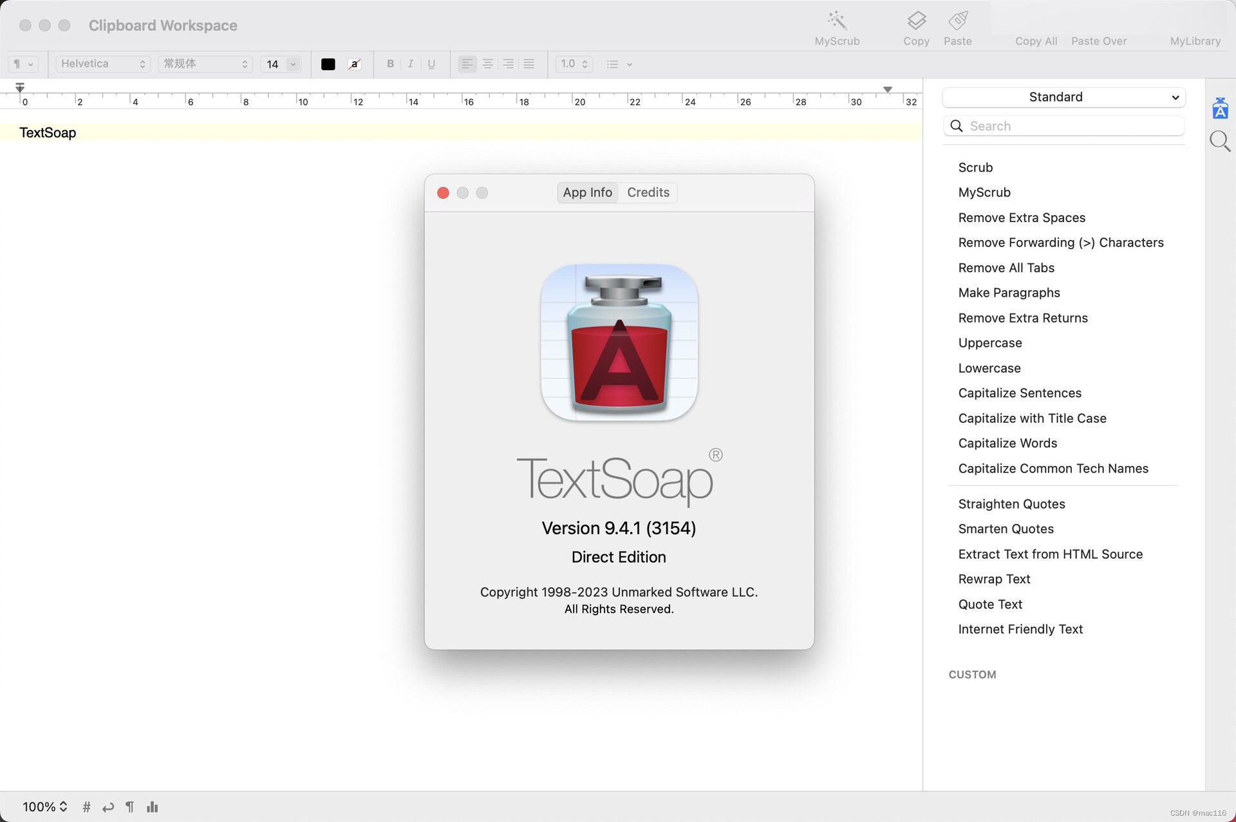Image resolution: width=1236 pixels, height=822 pixels.
Task: Open the list bullets dropdown
Action: pyautogui.click(x=619, y=64)
